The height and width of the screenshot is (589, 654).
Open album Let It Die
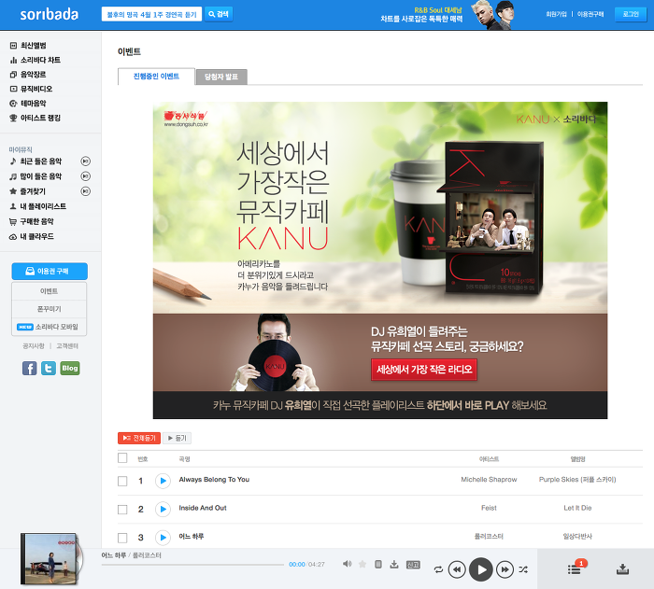pos(577,508)
